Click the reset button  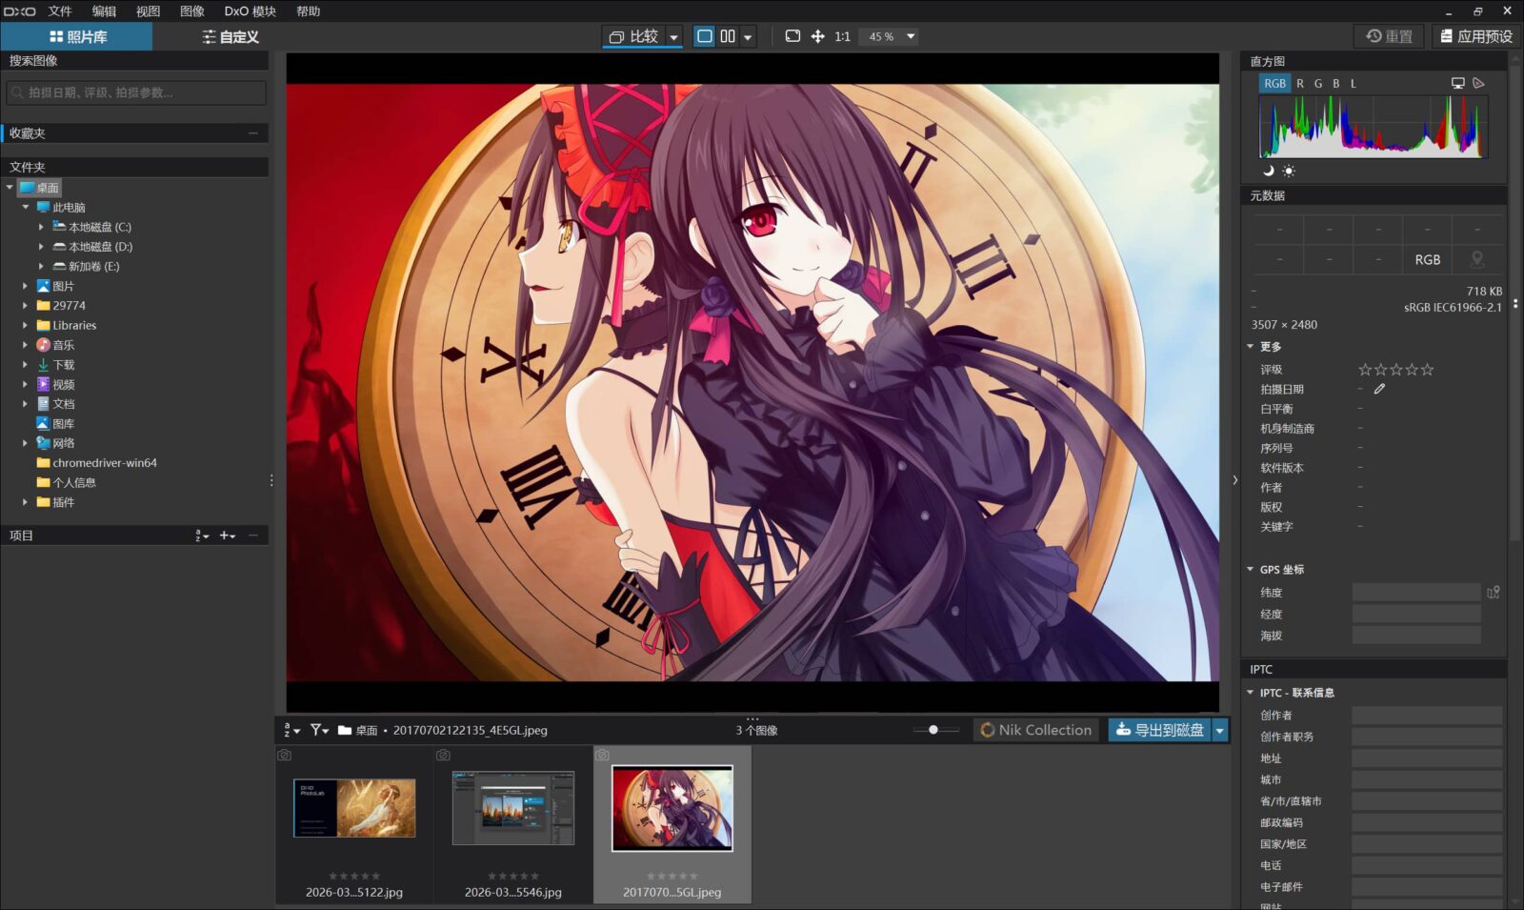coord(1390,36)
